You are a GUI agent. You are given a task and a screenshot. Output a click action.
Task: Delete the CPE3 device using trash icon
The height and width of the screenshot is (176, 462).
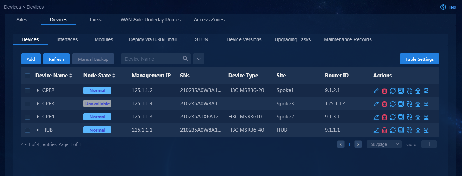pyautogui.click(x=384, y=104)
